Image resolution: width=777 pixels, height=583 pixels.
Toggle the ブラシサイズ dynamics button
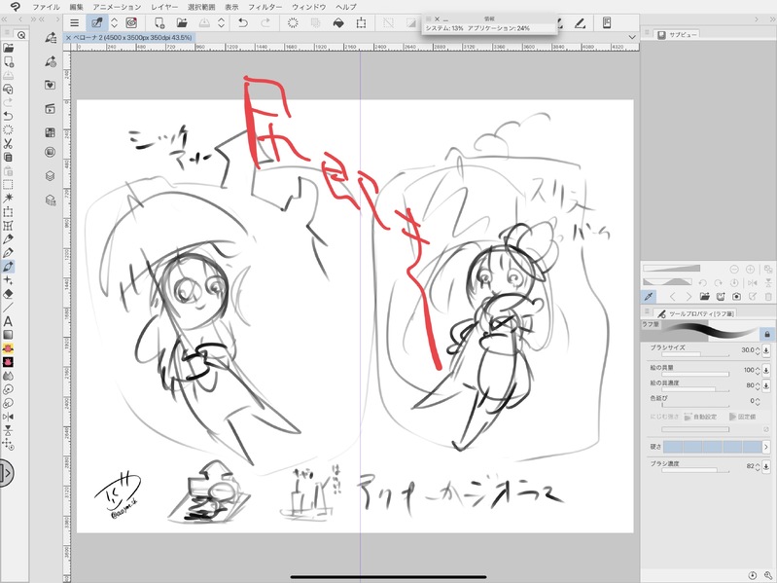(x=766, y=350)
